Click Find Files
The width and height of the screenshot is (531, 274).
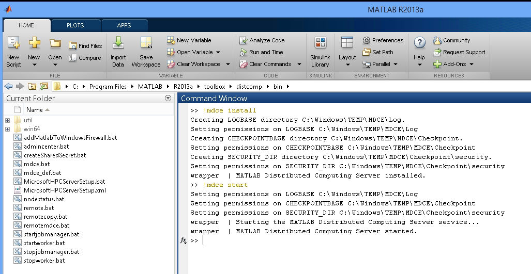tap(85, 46)
